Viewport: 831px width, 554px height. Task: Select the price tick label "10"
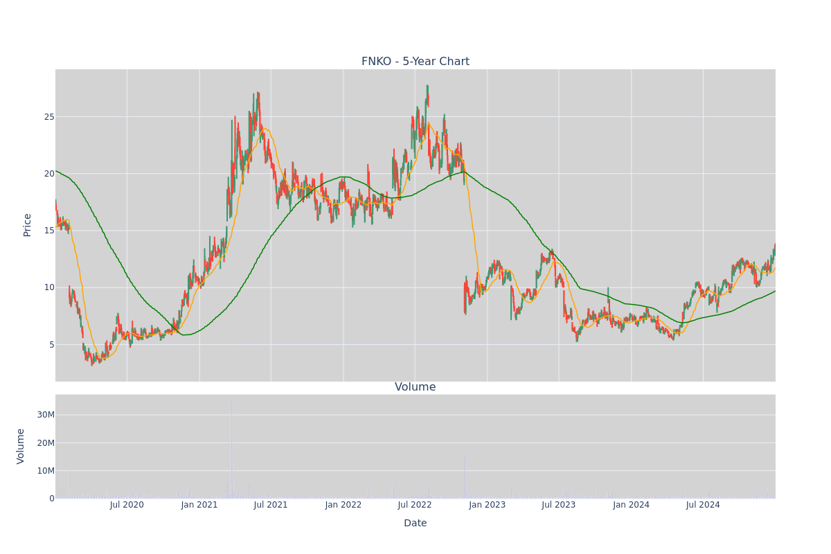point(49,287)
